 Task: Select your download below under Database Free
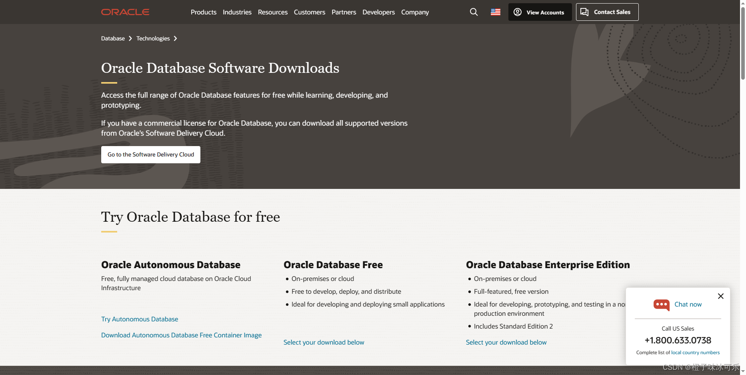324,342
